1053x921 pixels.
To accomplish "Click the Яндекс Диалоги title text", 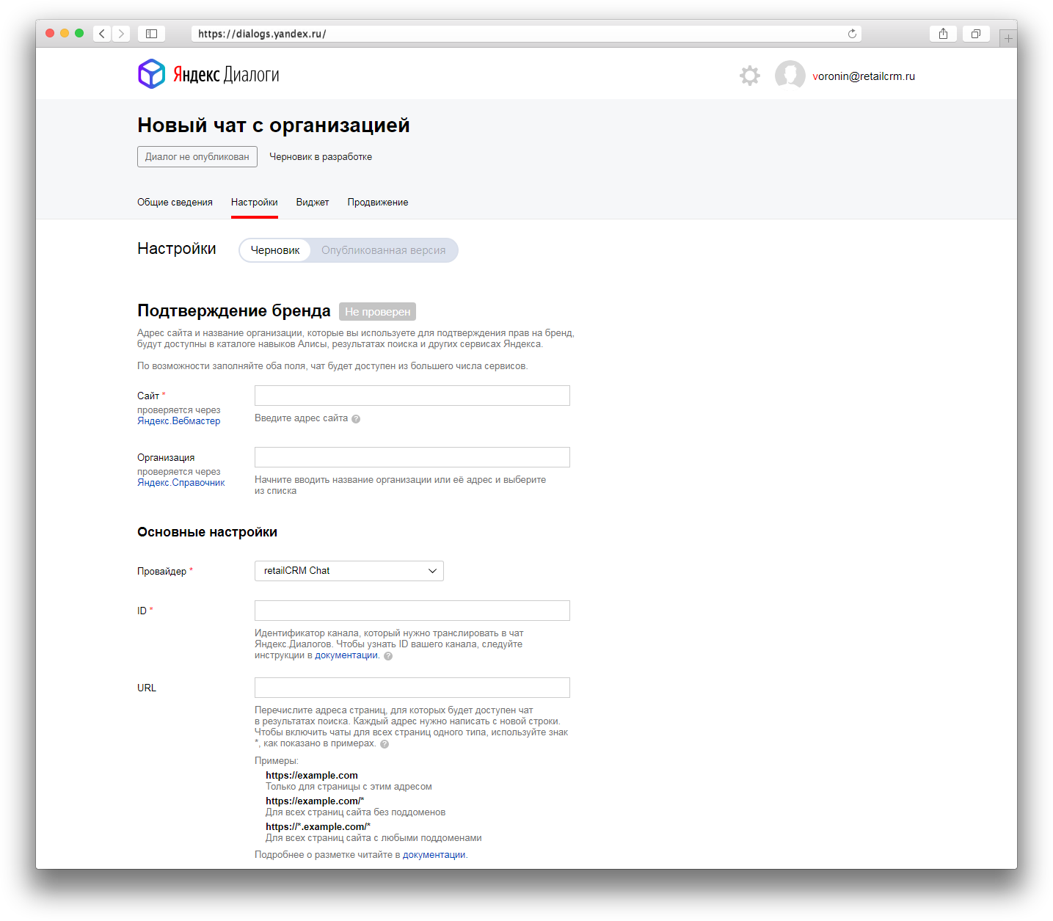I will tap(226, 75).
